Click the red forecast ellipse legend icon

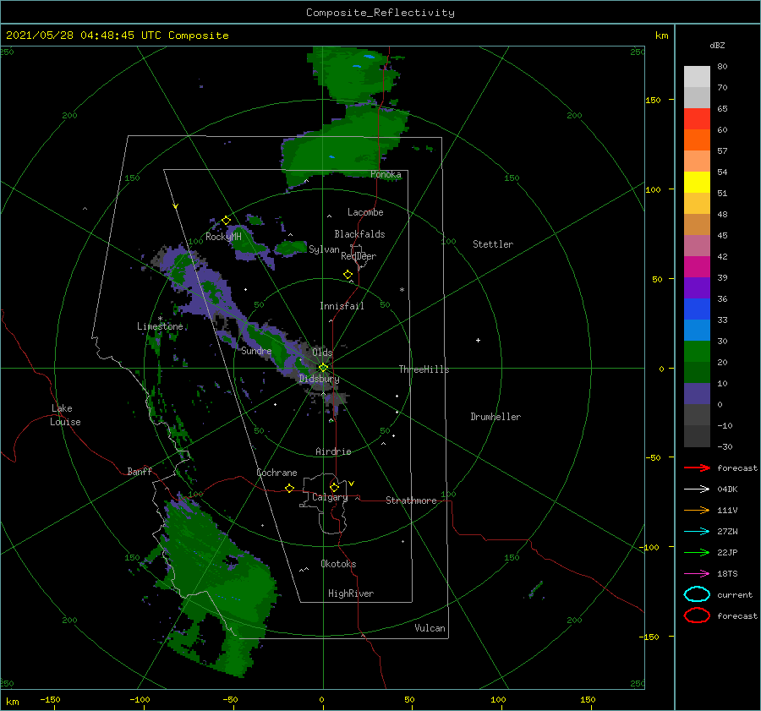[x=697, y=615]
